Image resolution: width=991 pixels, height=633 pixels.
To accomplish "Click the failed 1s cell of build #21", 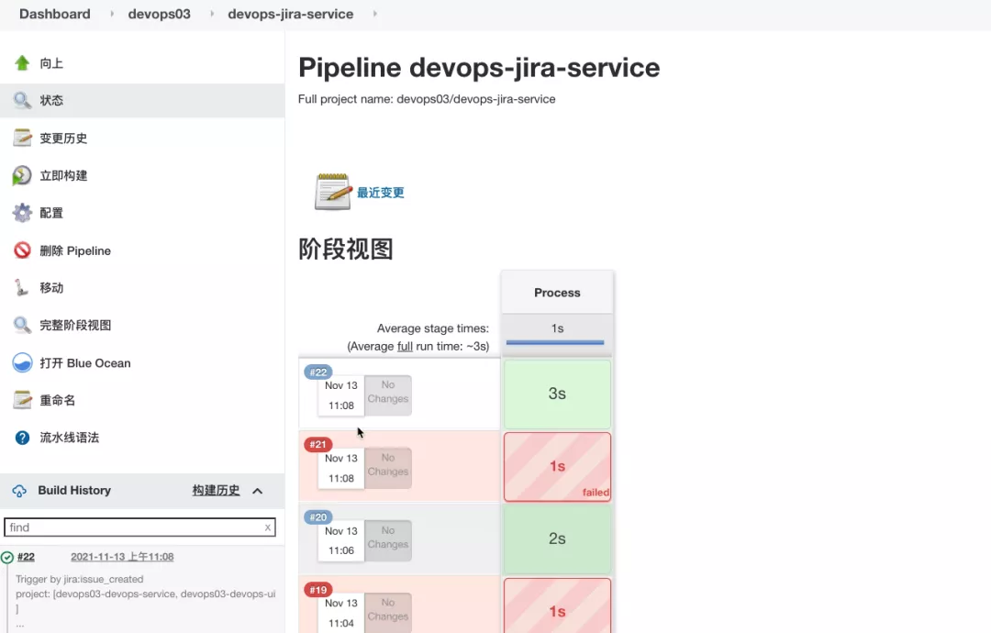I will [x=557, y=467].
